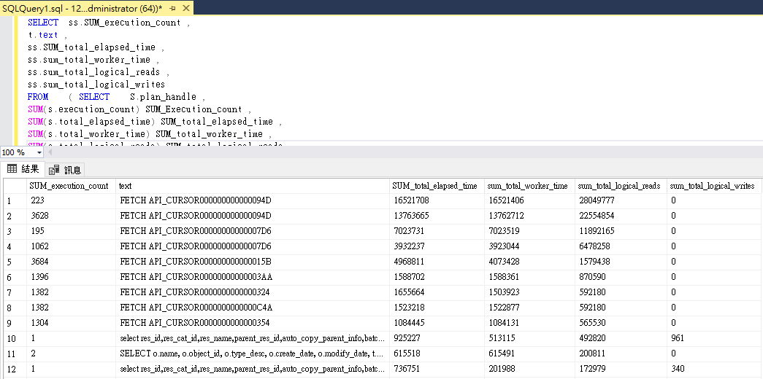Screen dimensions: 763x379
Task: Select the sum_total_logical_writes column header
Action: (x=712, y=186)
